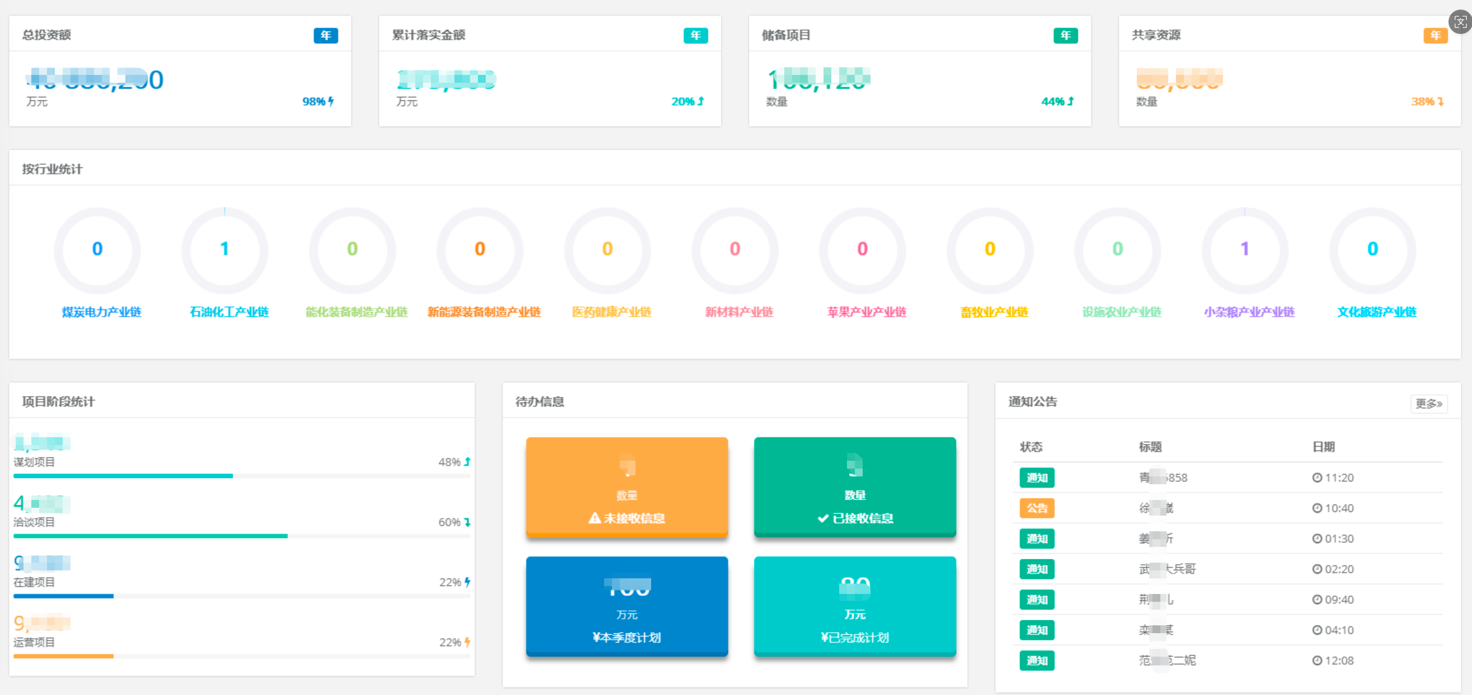Click the down arrow beside 60% 洽谈项目
The width and height of the screenshot is (1472, 695).
(x=467, y=522)
